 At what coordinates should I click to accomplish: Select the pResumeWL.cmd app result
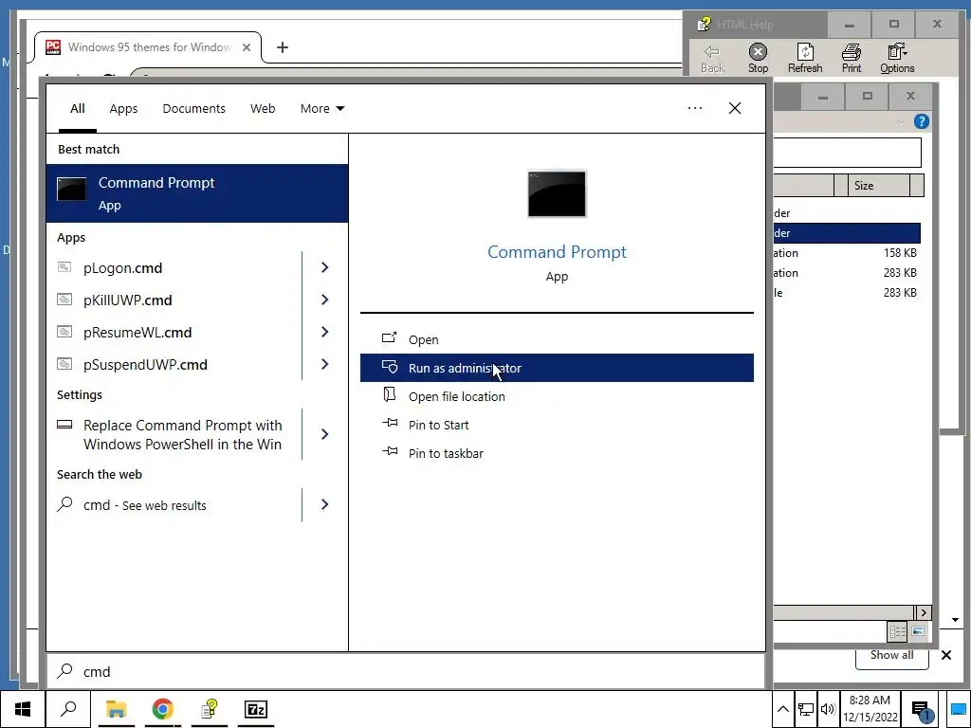[x=174, y=333]
